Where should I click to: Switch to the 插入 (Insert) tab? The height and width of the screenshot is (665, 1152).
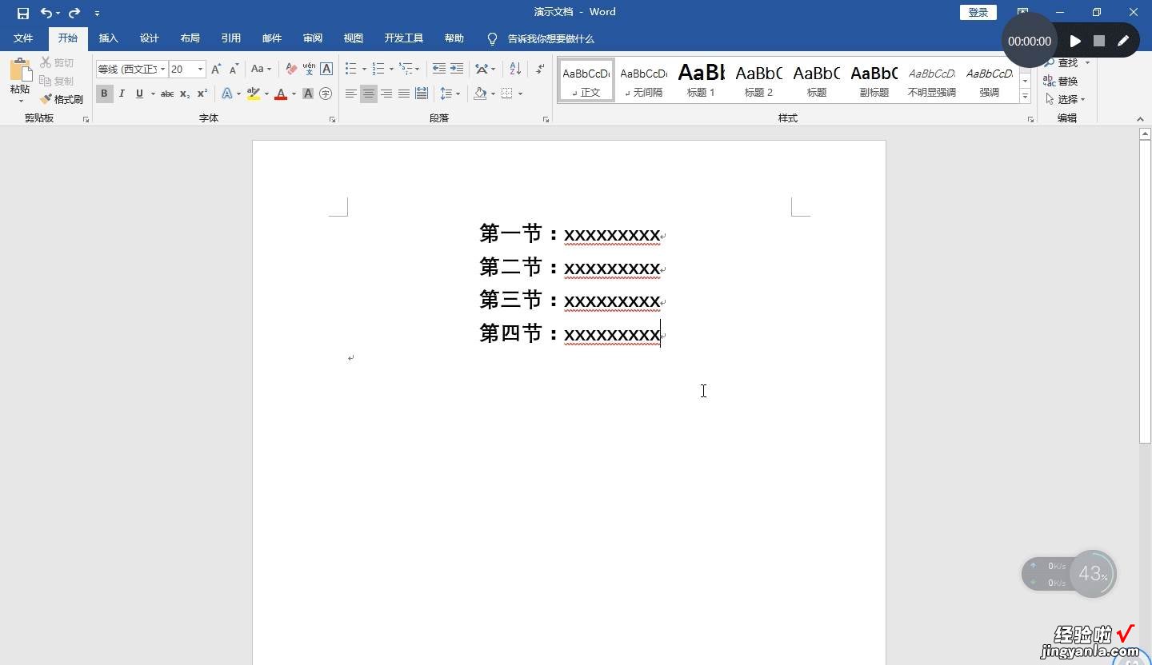[x=108, y=38]
